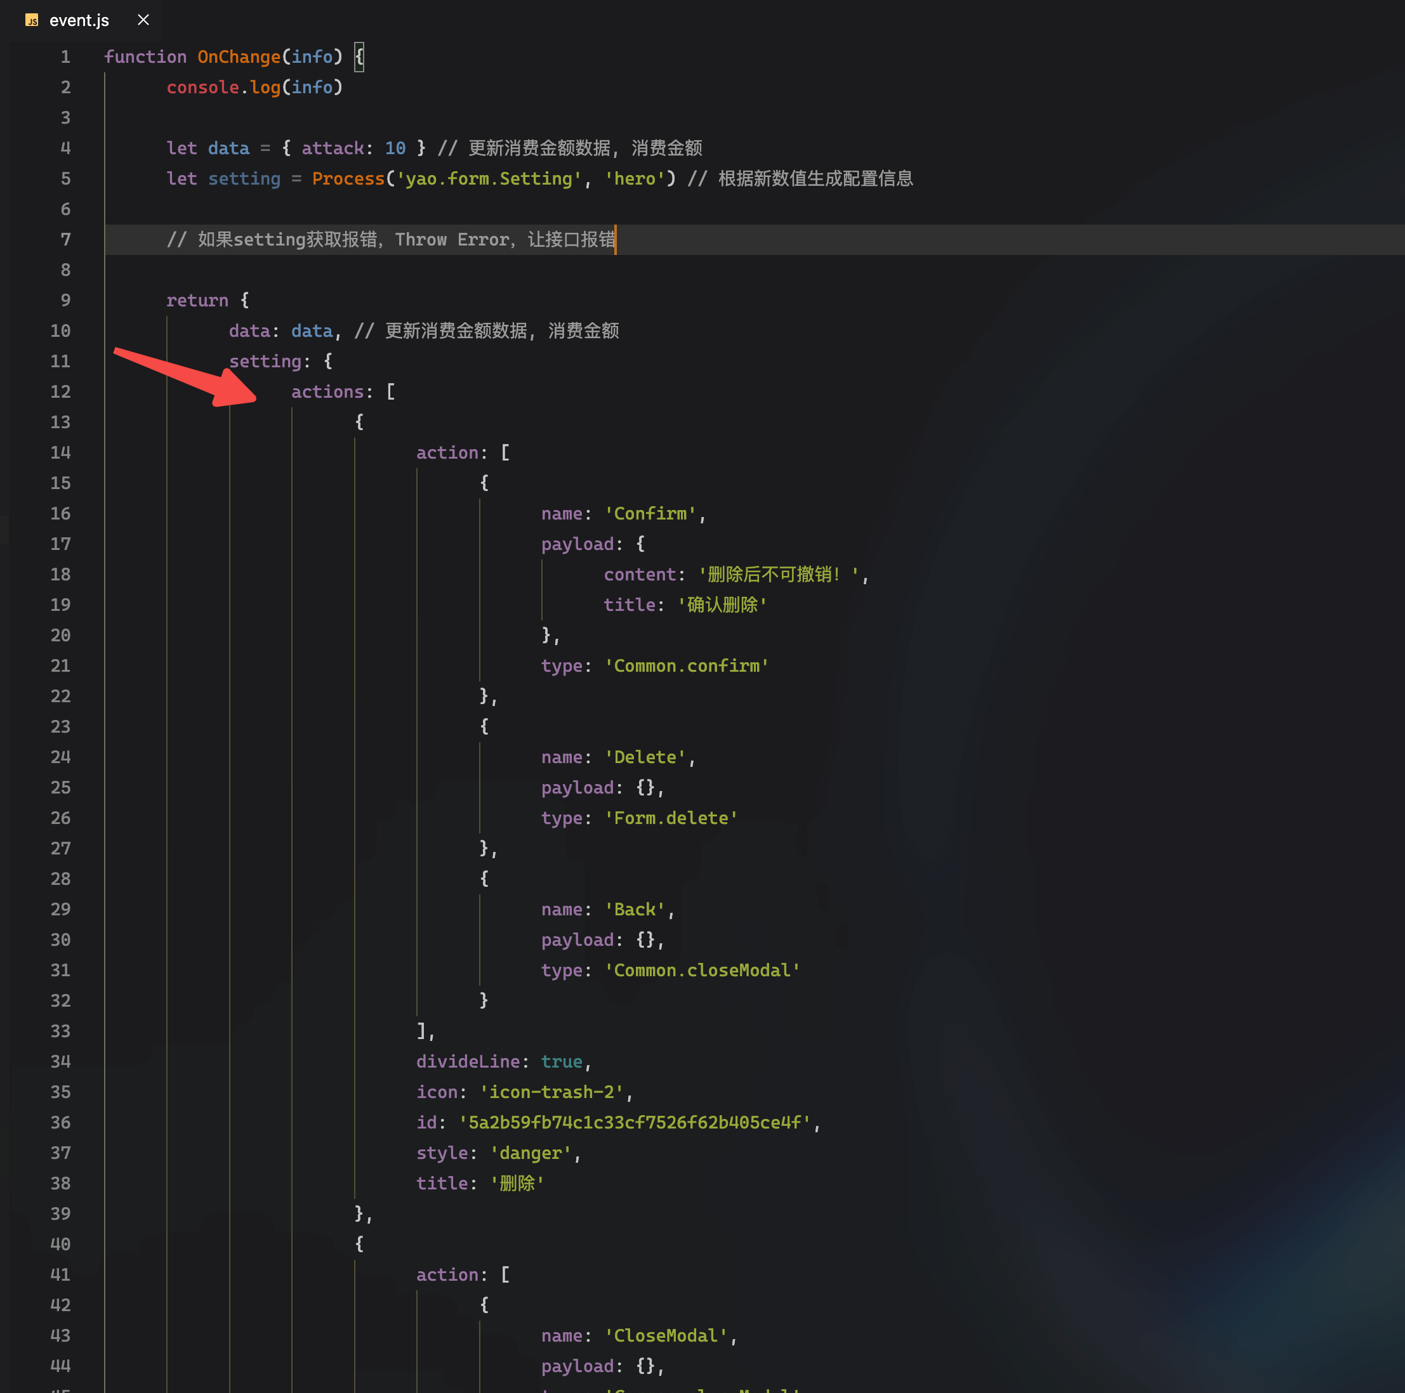
Task: Select the OnChange function name
Action: [x=239, y=56]
